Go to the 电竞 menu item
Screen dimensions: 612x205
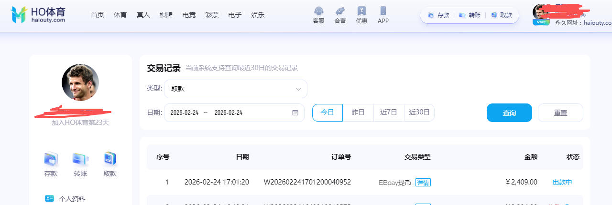tap(189, 15)
